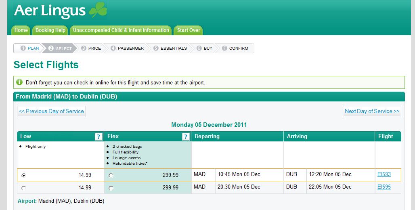Click step 4 PASSENGER in progress bar
This screenshot has width=415, height=210.
click(127, 48)
